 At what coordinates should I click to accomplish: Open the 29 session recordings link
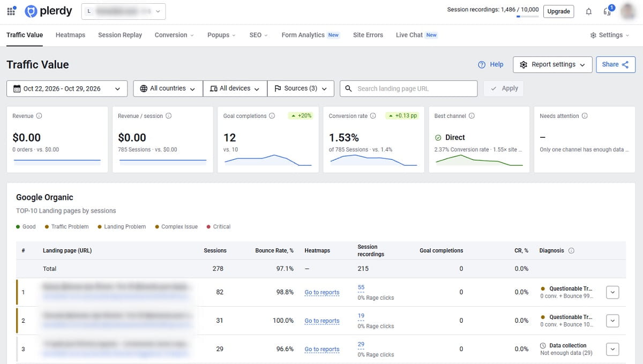pos(361,345)
